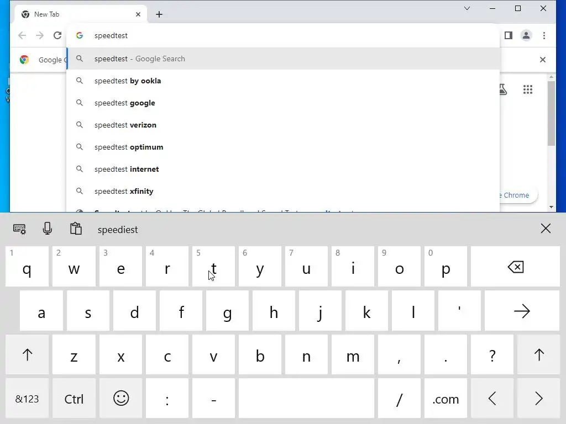Tap the question mark key

[x=492, y=355]
